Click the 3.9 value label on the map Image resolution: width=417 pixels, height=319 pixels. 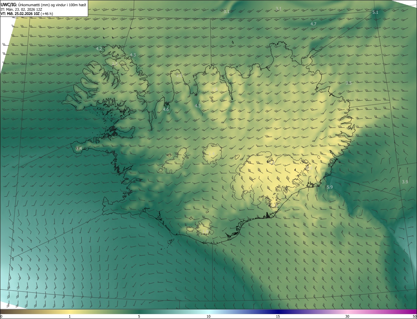(x=405, y=182)
